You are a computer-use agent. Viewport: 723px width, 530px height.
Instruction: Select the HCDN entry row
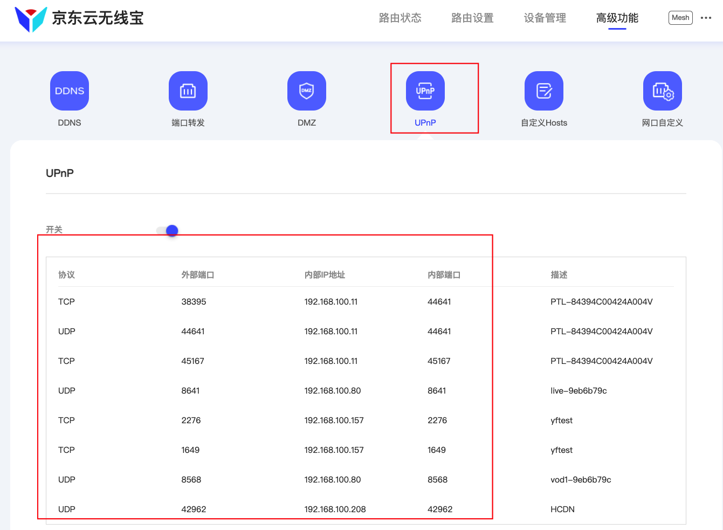[562, 510]
